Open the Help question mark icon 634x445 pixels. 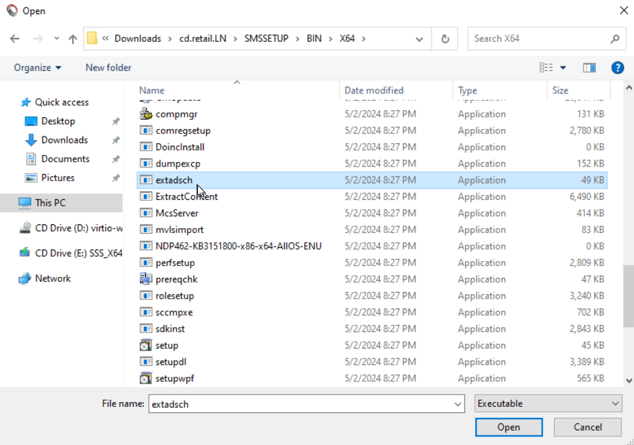[617, 68]
